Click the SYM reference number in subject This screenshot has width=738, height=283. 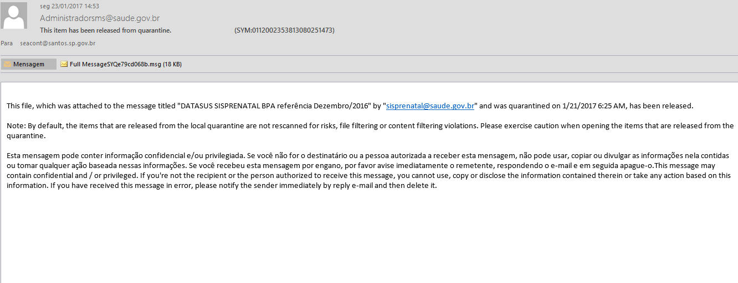pyautogui.click(x=284, y=30)
